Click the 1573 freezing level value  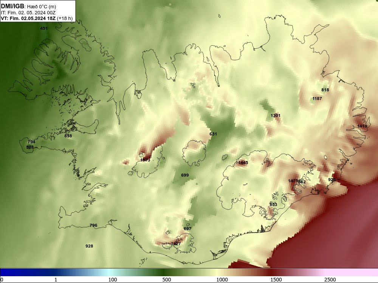click(x=145, y=160)
